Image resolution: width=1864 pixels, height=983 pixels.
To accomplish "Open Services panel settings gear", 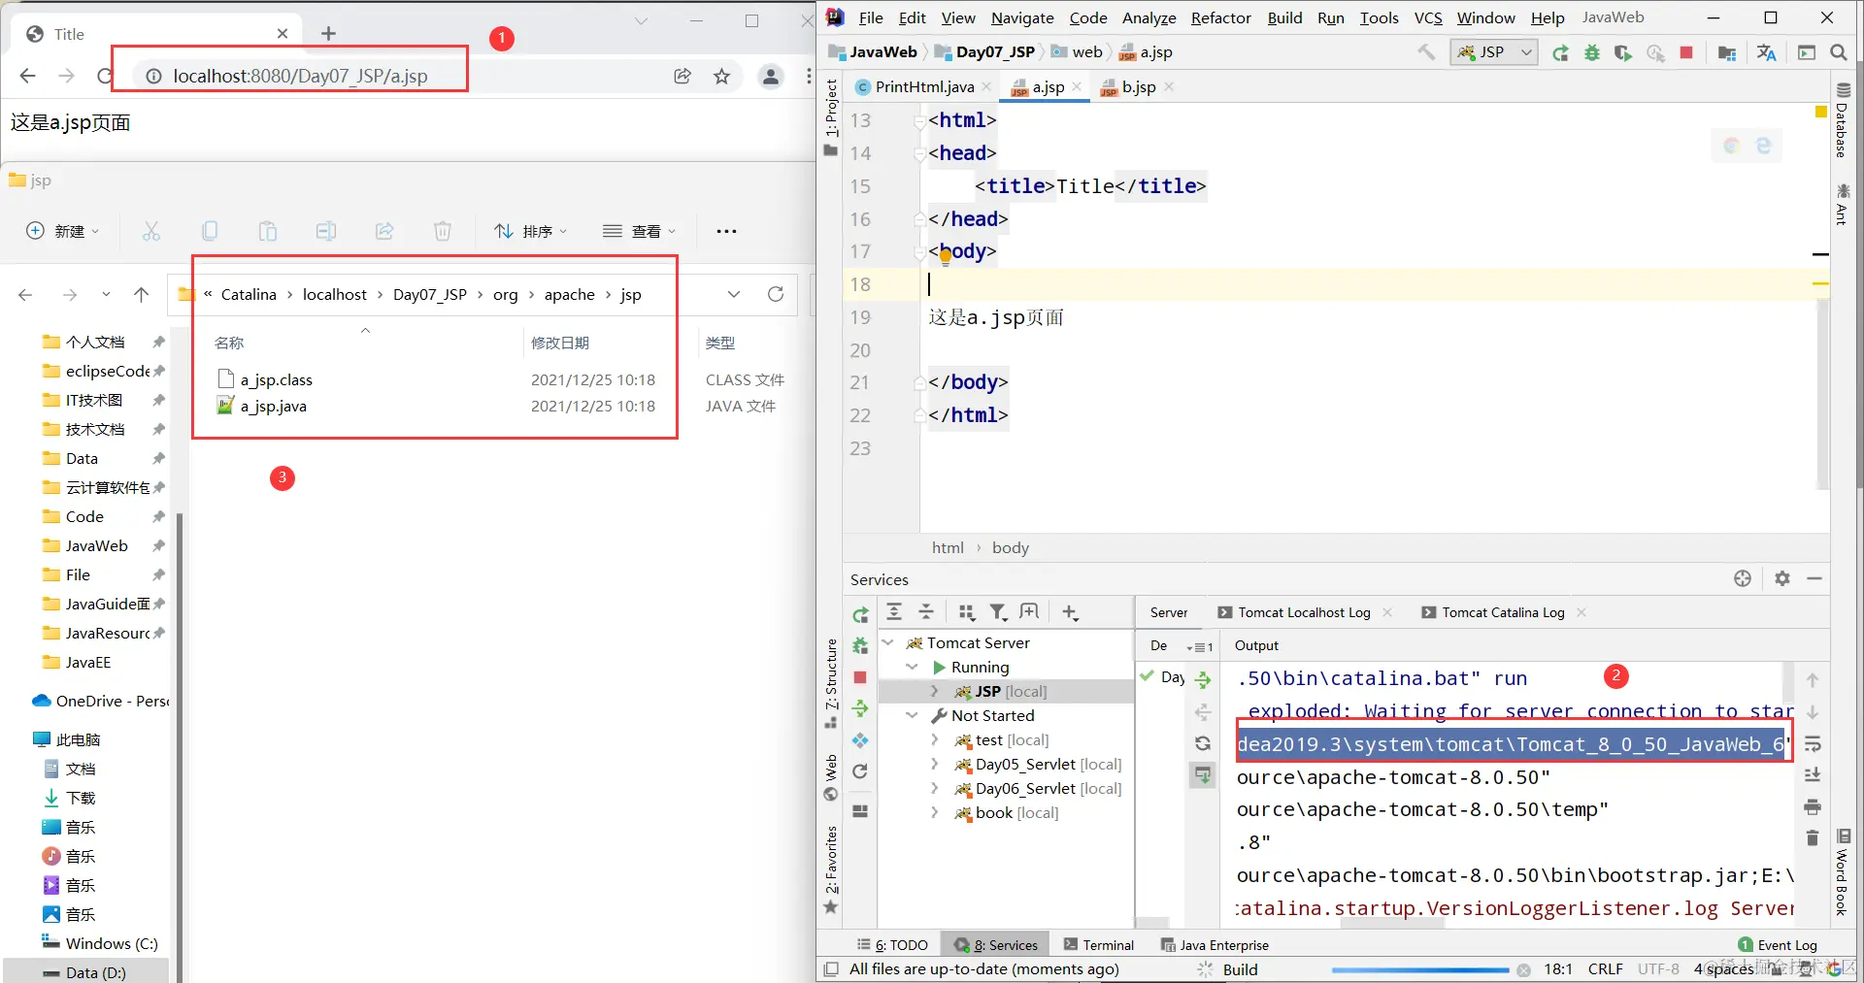I will coord(1782,578).
